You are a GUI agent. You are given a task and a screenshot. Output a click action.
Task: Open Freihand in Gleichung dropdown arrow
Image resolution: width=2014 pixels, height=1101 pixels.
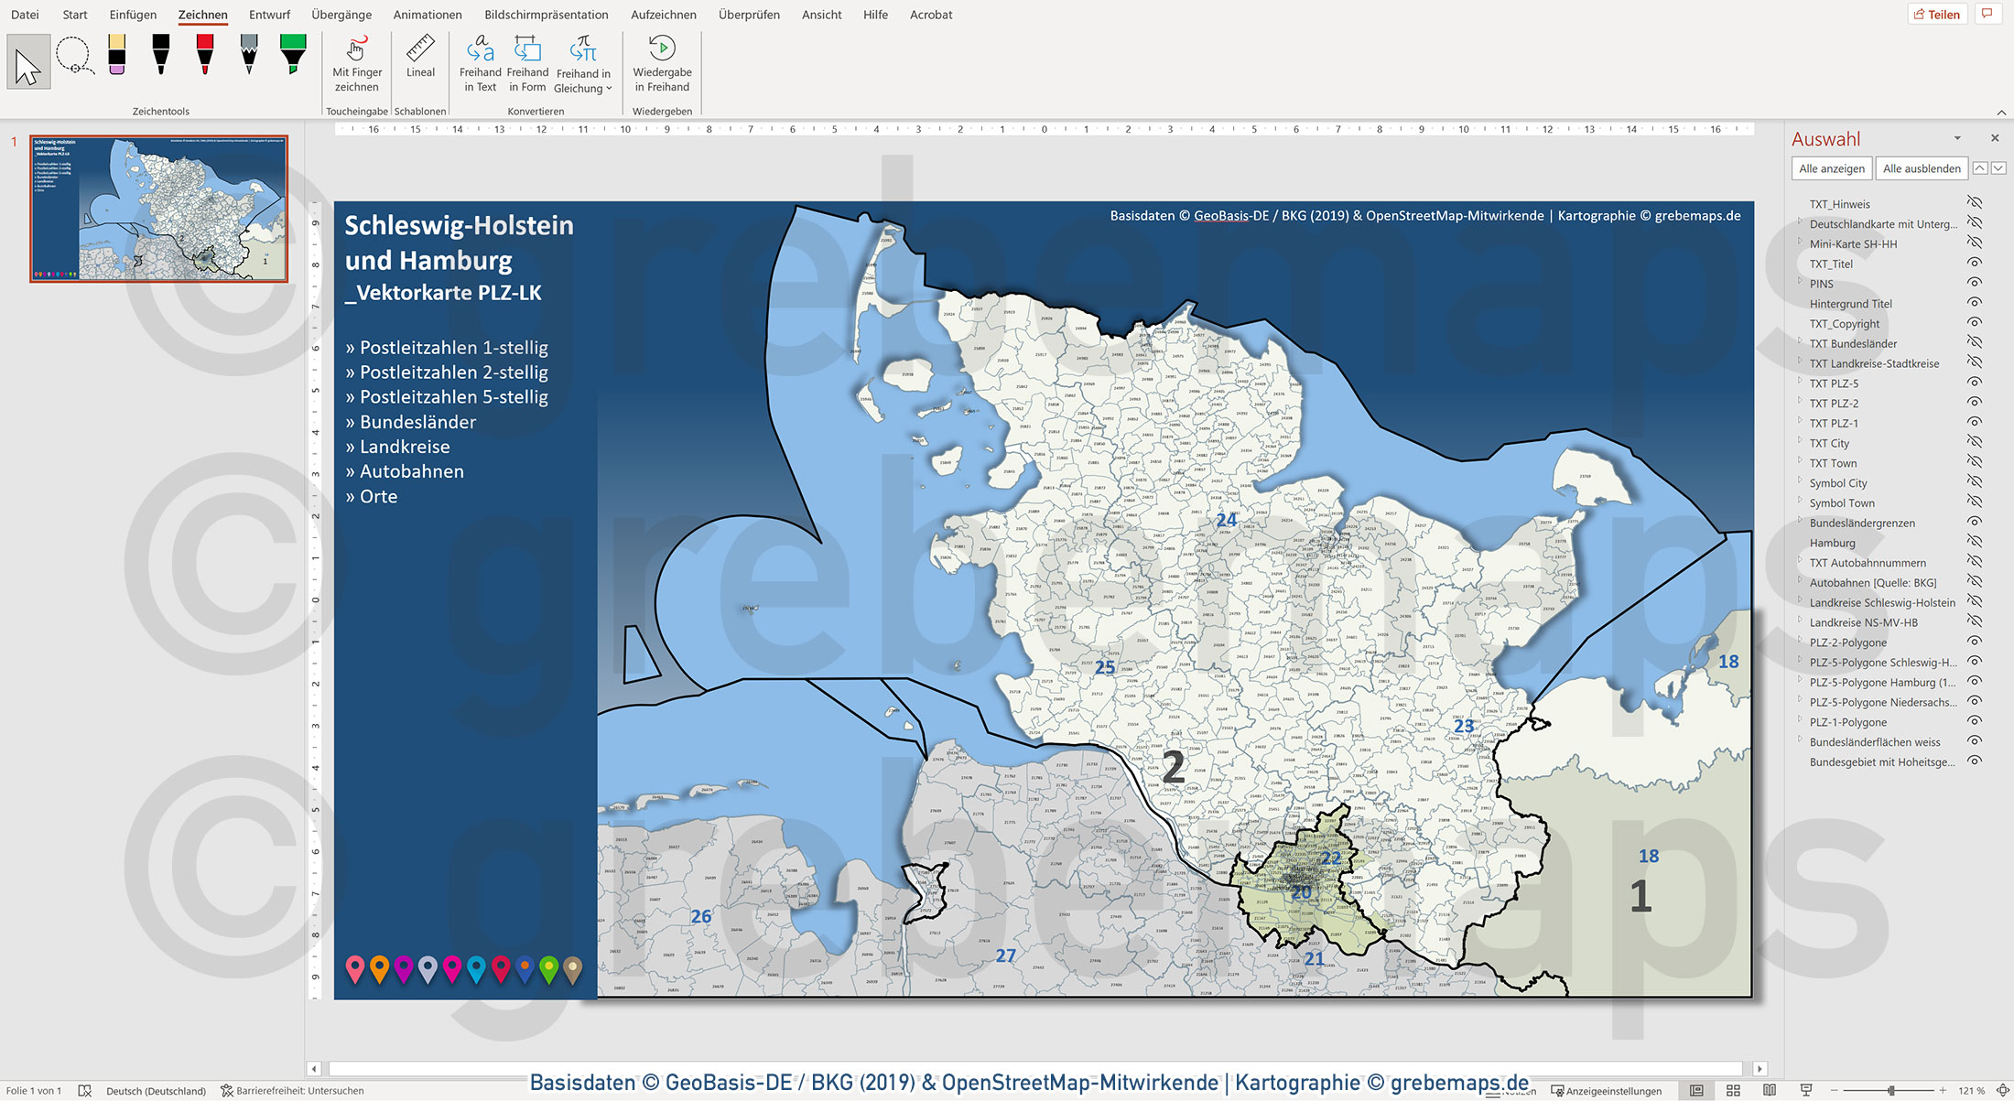click(x=607, y=88)
